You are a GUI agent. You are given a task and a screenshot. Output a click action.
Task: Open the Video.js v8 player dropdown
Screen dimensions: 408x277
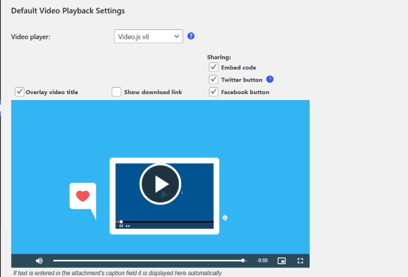(148, 37)
